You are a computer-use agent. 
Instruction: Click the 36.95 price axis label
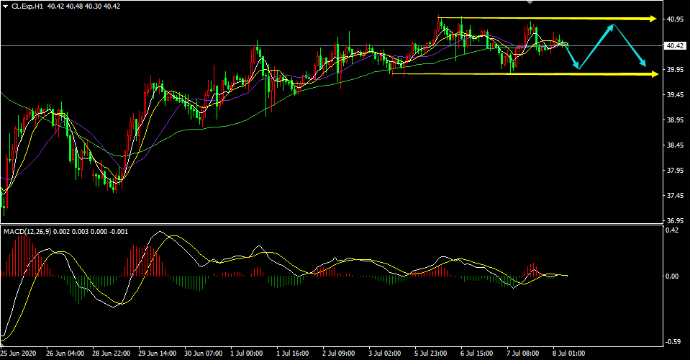tap(676, 220)
